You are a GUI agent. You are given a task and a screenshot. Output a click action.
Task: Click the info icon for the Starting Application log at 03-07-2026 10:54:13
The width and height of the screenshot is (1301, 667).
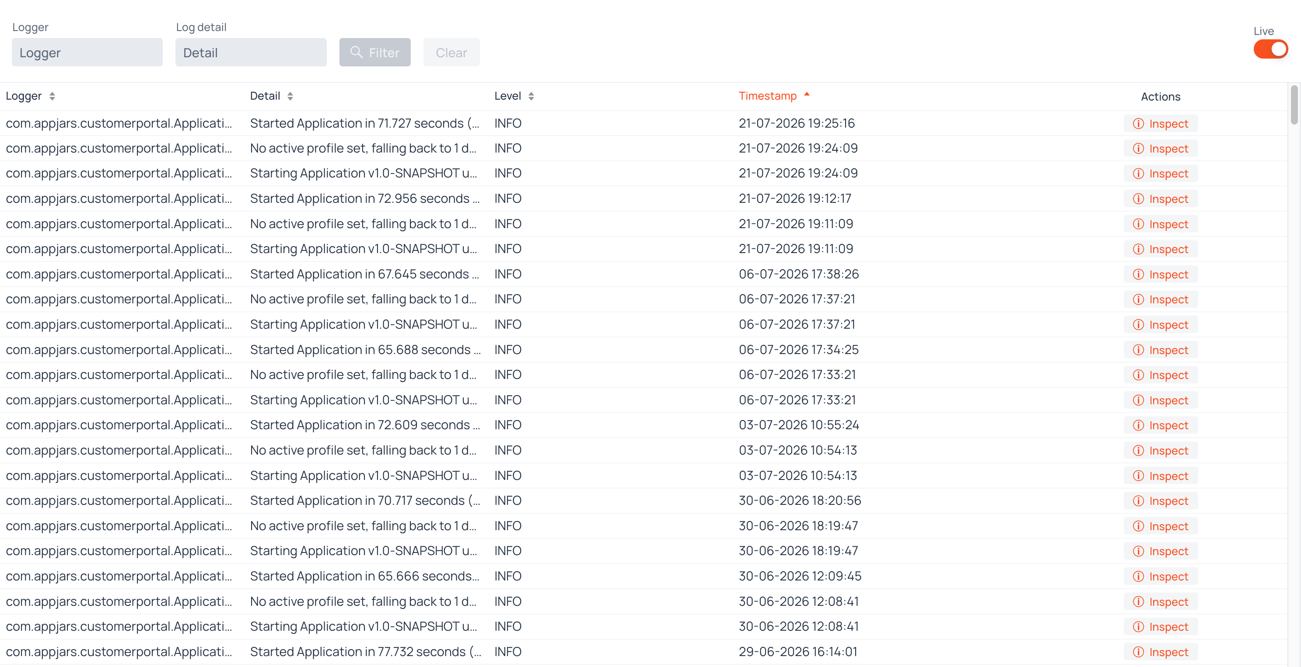click(1138, 476)
